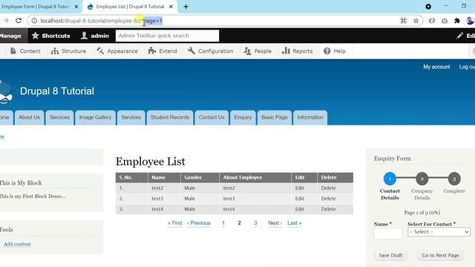Click the Drupal 8 Tutorial site title
Screen dimensions: 475x267
[x=57, y=91]
